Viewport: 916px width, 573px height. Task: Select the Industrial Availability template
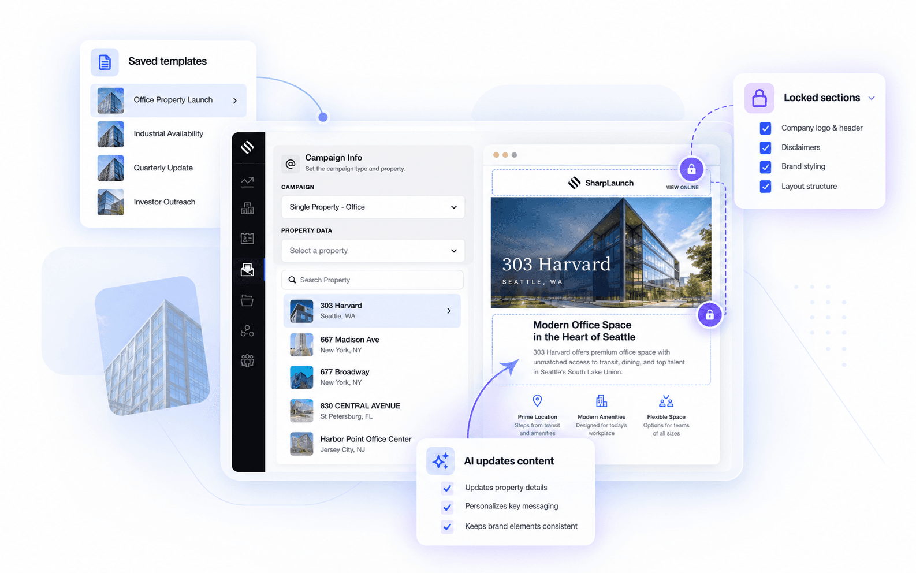coord(168,134)
